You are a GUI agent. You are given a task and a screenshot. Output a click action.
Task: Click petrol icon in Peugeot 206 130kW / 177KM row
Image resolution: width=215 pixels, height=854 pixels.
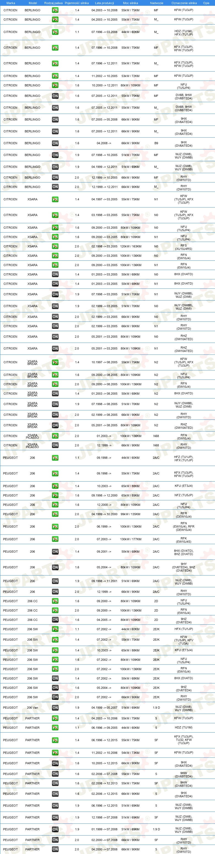point(55,539)
